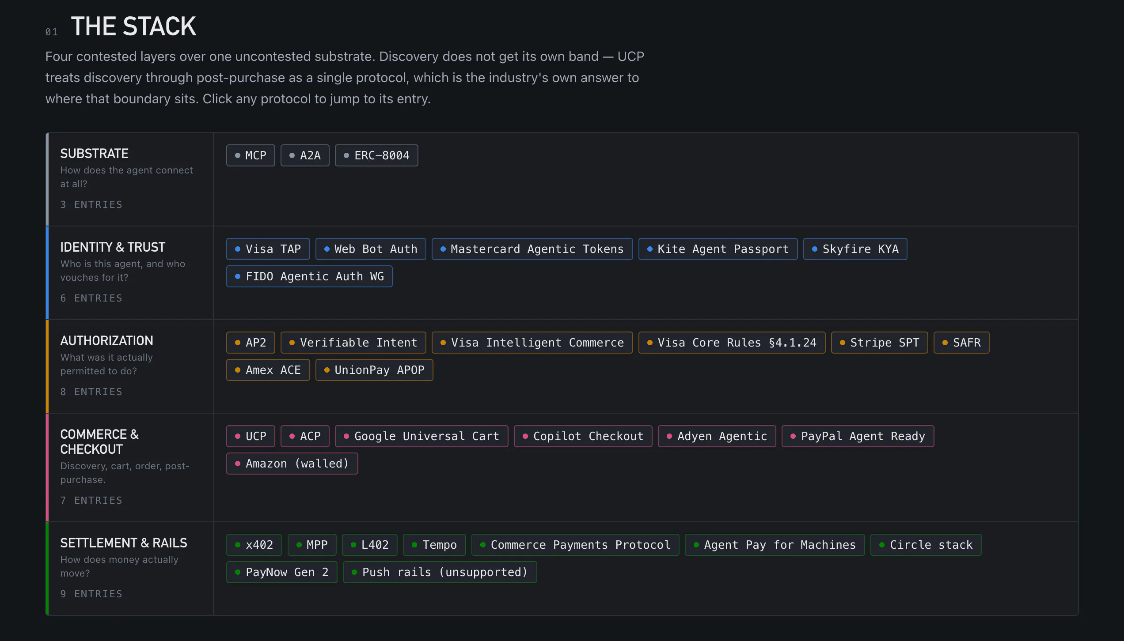The width and height of the screenshot is (1124, 641).
Task: Jump to the L402 entry
Action: [369, 545]
